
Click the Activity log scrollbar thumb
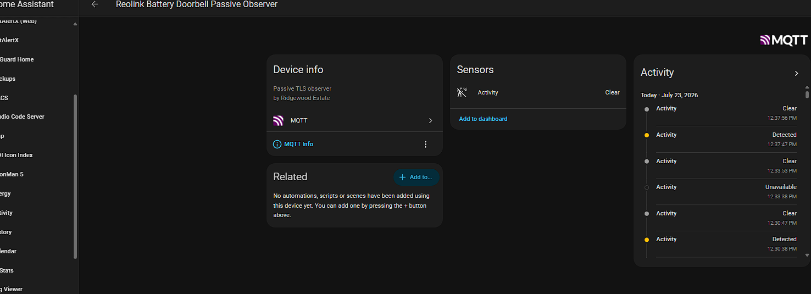click(x=807, y=95)
